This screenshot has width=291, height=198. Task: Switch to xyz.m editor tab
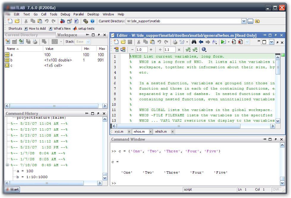119,132
